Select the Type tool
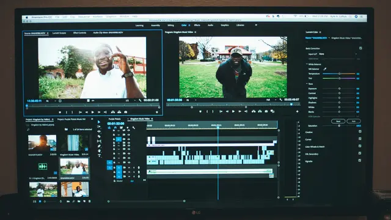The image size is (391, 220). click(x=99, y=156)
